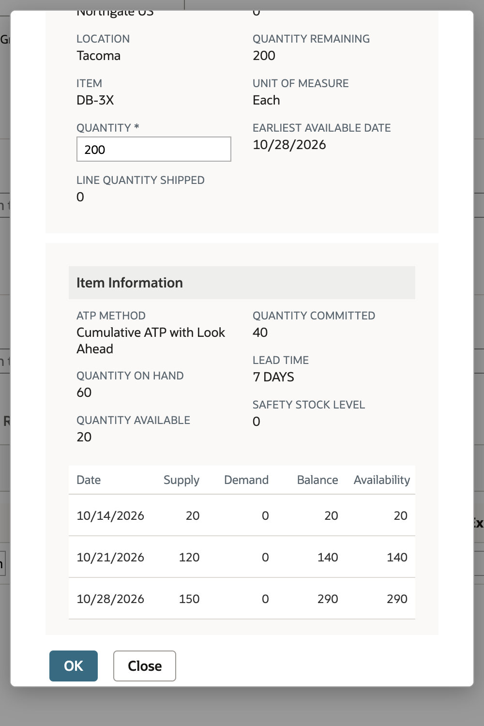484x726 pixels.
Task: Select the 10/14/2026 date cell
Action: pyautogui.click(x=110, y=515)
